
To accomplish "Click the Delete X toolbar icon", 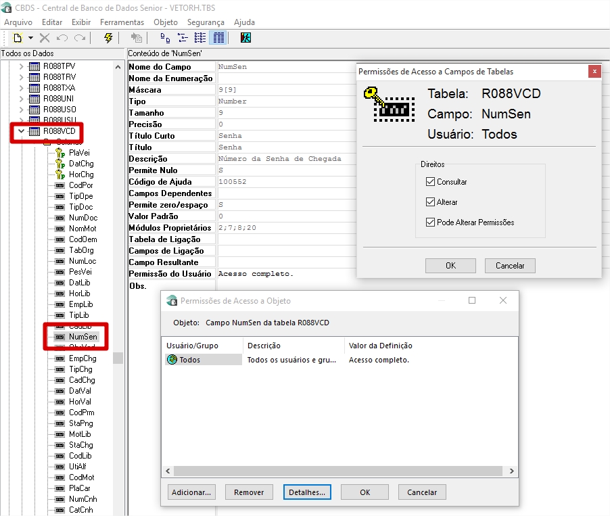I will click(x=45, y=38).
